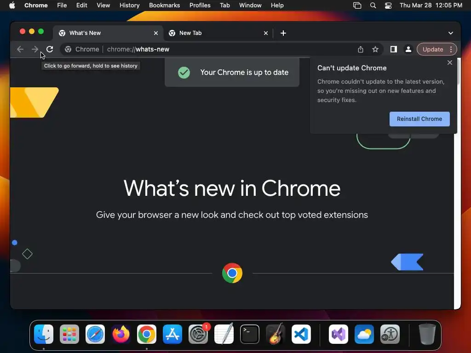Image resolution: width=471 pixels, height=353 pixels.
Task: Open the File menu
Action: (62, 6)
